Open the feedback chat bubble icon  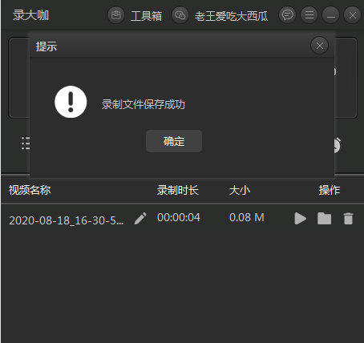287,15
